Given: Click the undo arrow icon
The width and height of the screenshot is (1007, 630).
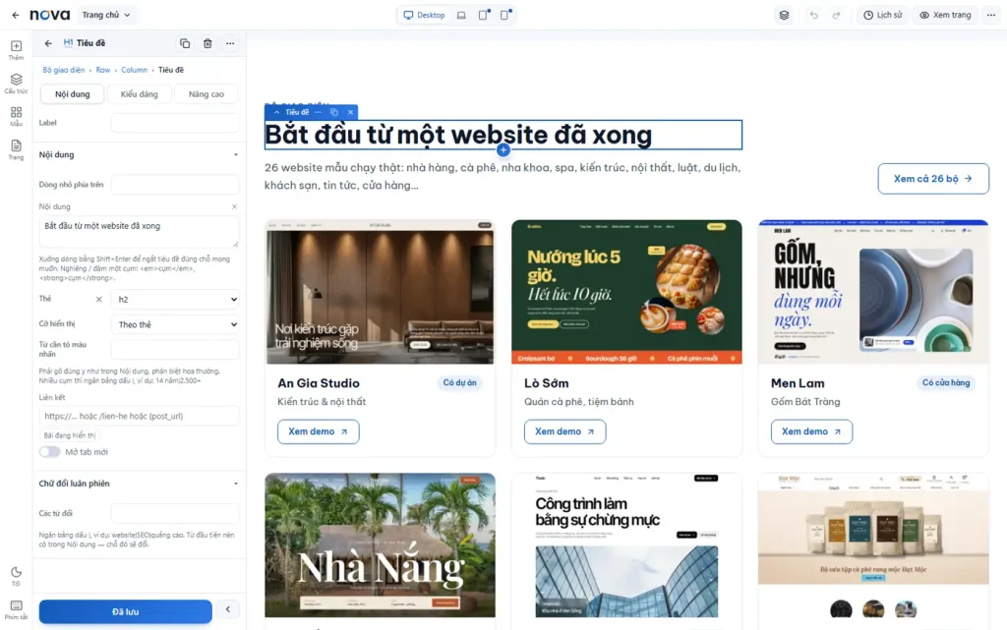Looking at the screenshot, I should [x=813, y=15].
